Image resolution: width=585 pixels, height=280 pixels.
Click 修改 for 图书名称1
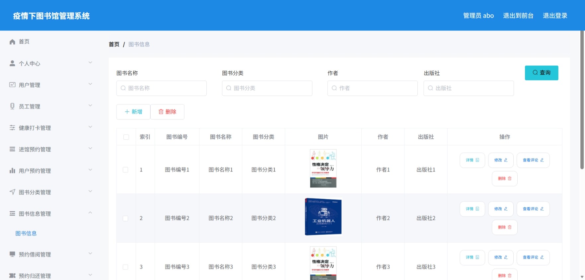pyautogui.click(x=501, y=160)
